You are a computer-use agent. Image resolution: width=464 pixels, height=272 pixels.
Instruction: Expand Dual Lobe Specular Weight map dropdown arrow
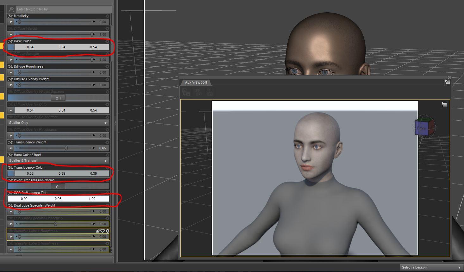click(x=11, y=211)
